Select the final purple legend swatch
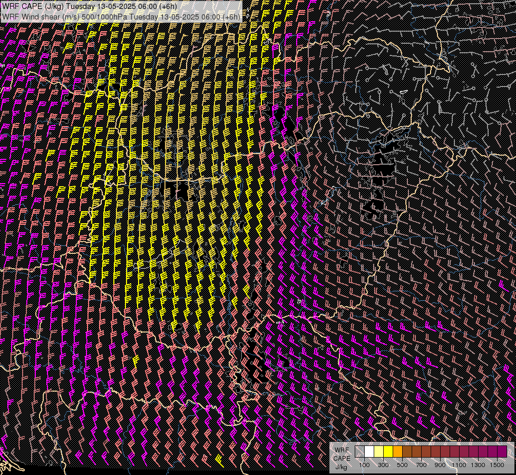 click(502, 452)
